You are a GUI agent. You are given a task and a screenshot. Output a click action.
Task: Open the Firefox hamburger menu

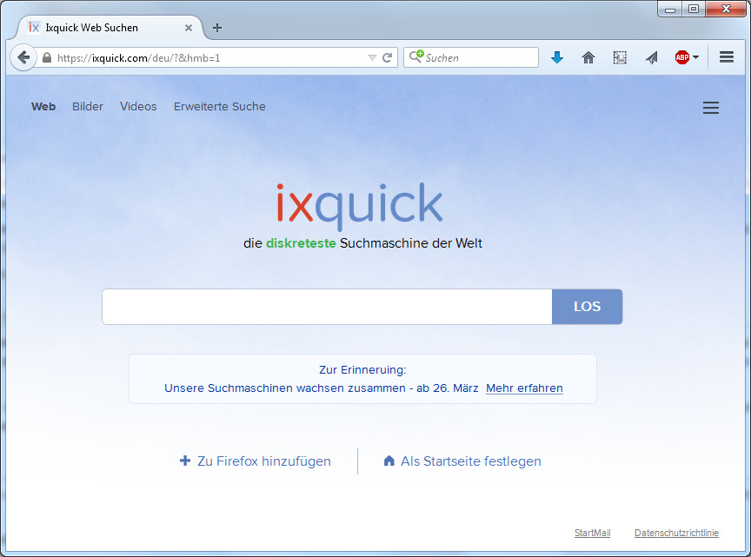click(x=727, y=57)
